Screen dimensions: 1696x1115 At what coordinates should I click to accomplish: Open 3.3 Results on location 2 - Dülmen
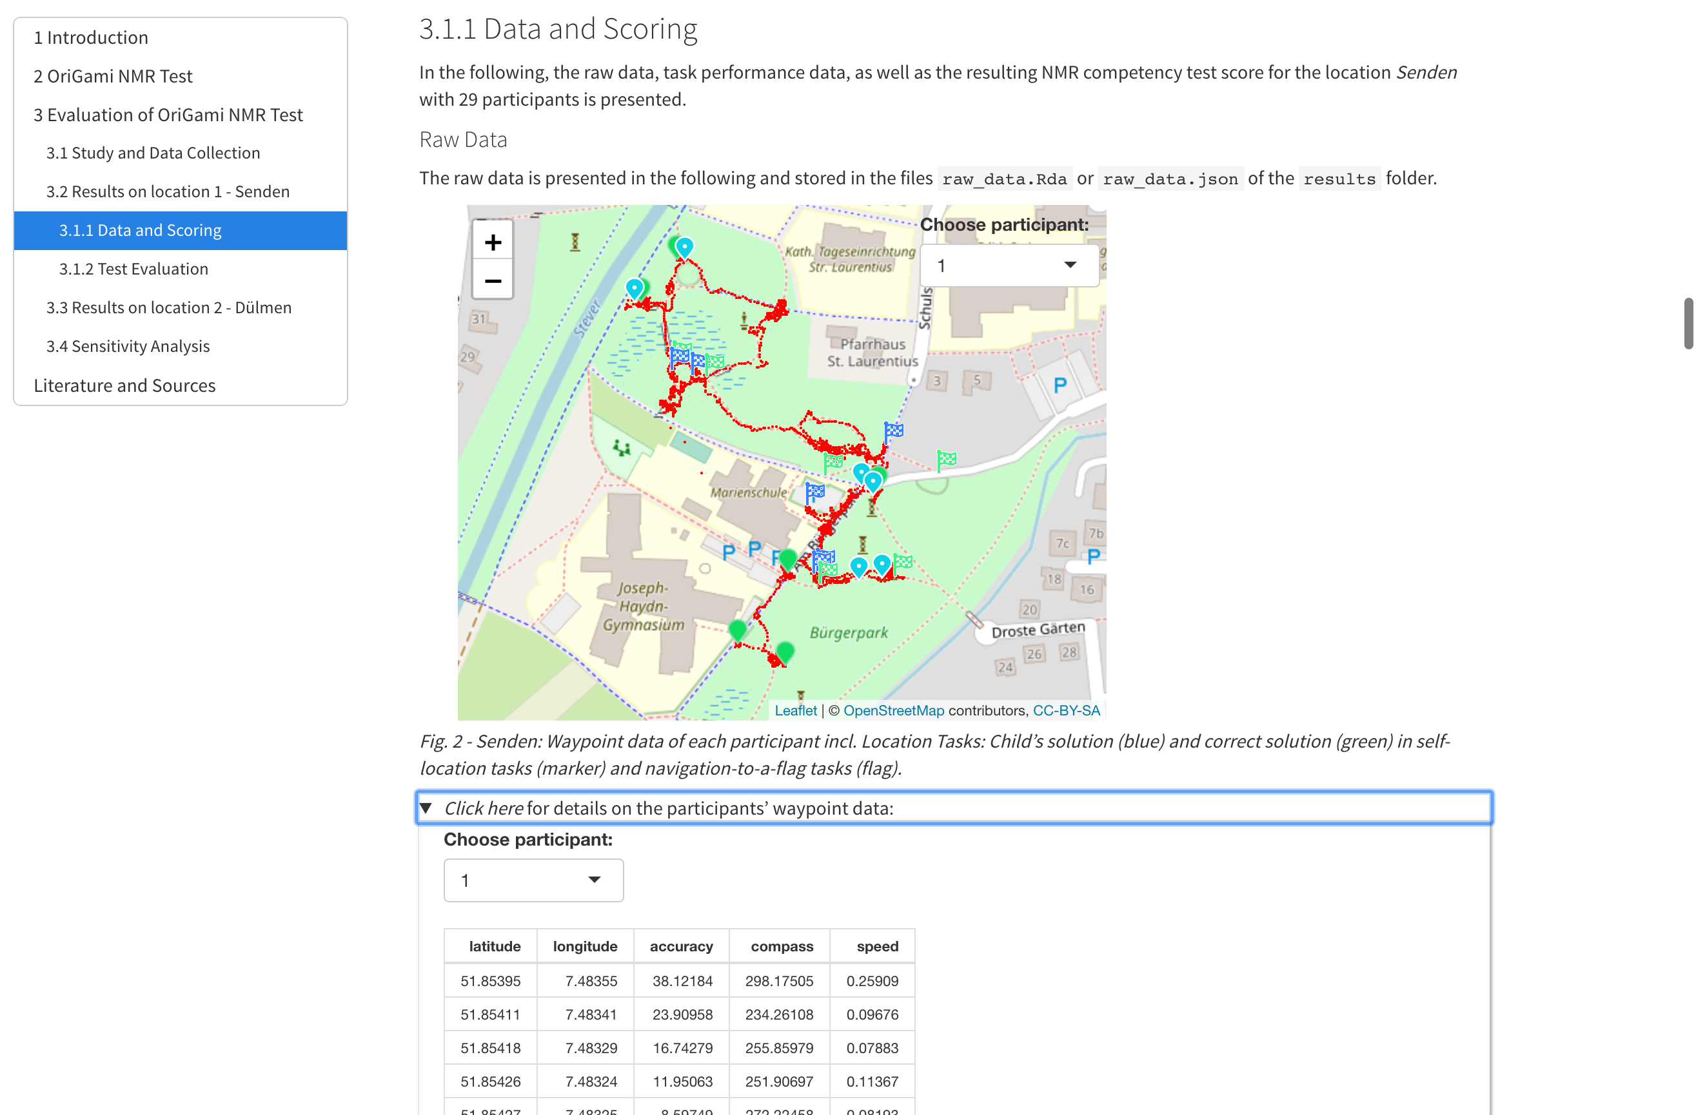168,307
